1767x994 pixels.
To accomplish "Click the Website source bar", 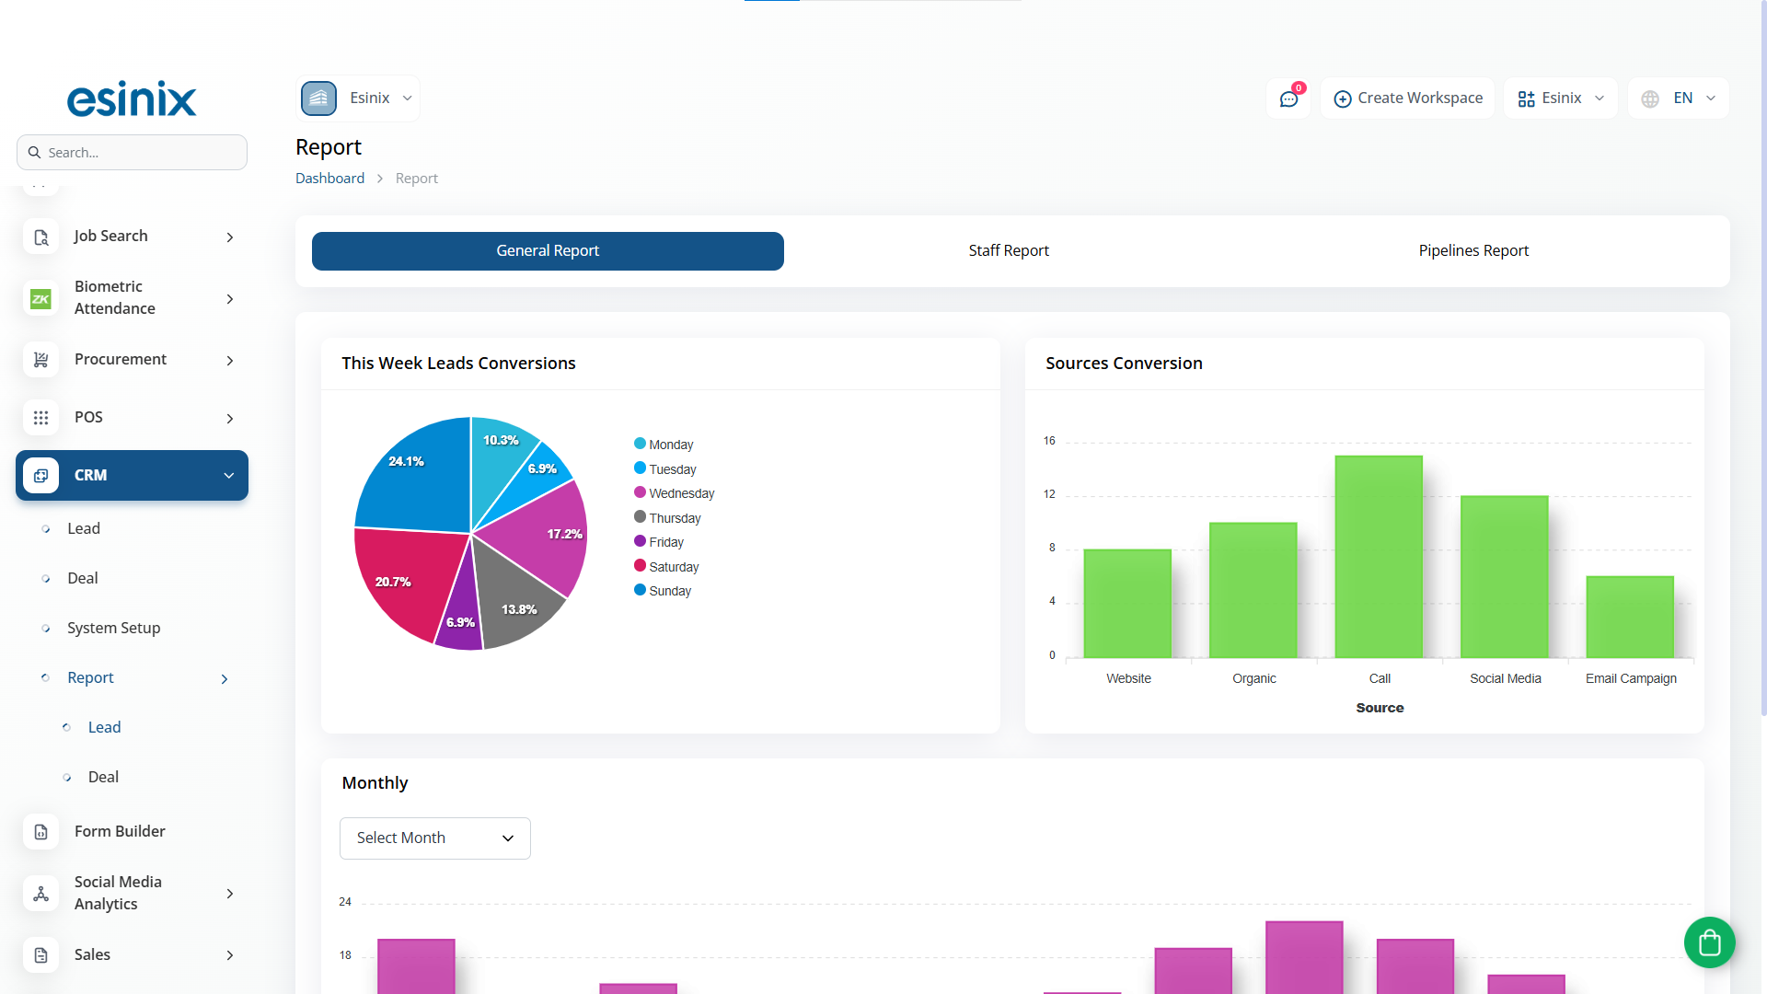I will [1127, 604].
